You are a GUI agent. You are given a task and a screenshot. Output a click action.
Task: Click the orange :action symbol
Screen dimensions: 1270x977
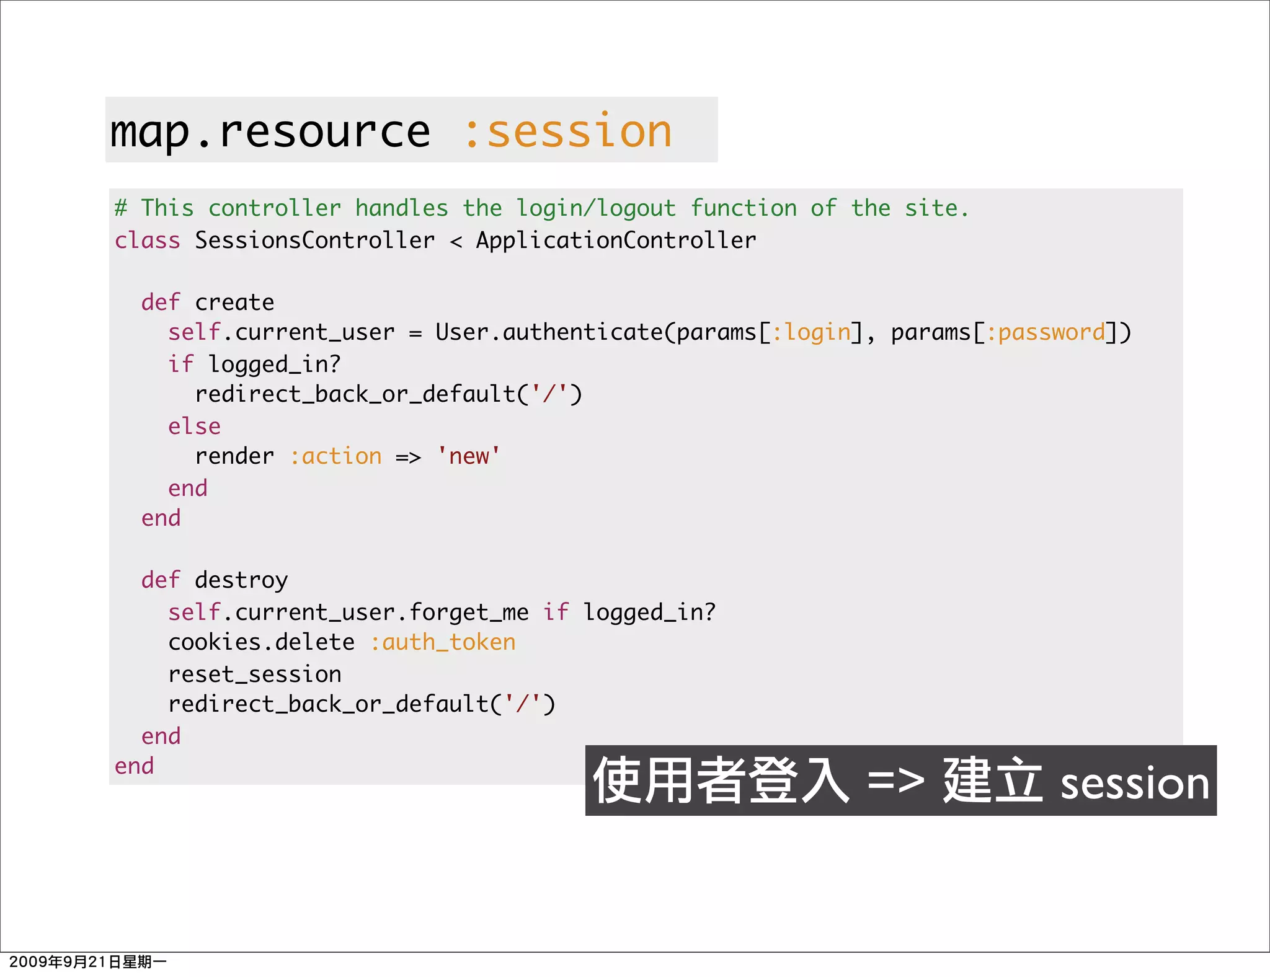coord(335,457)
